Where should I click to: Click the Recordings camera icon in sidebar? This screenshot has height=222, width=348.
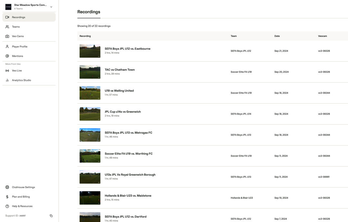pos(7,17)
